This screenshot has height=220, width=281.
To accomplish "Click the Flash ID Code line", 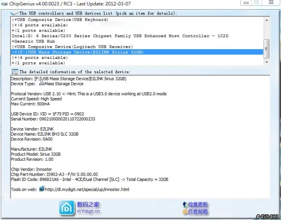I will (90, 179).
